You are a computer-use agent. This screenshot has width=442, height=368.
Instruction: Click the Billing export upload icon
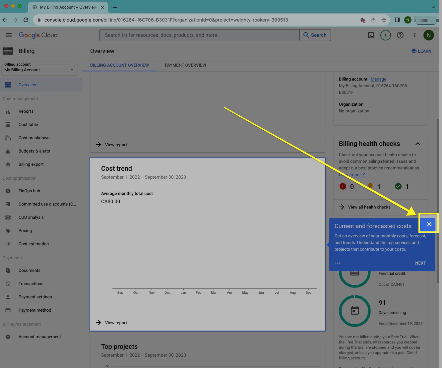(x=8, y=164)
